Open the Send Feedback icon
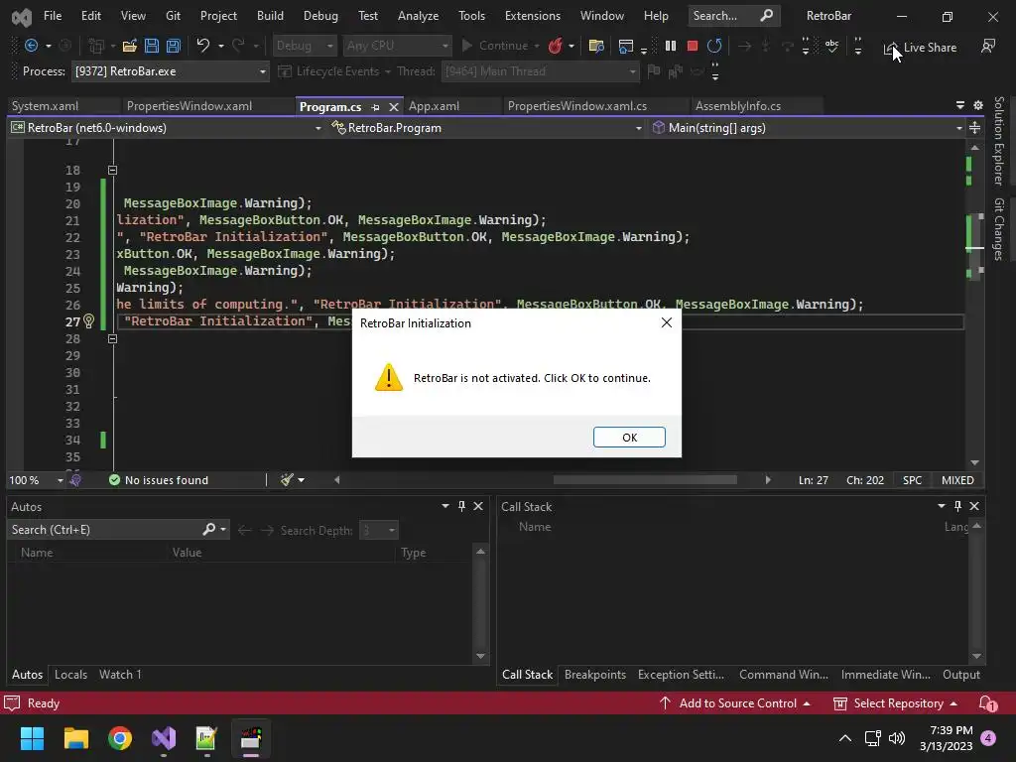Viewport: 1016px width, 762px height. pos(988,46)
